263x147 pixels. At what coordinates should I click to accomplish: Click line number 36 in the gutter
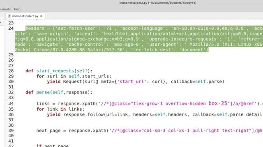coord(11,114)
